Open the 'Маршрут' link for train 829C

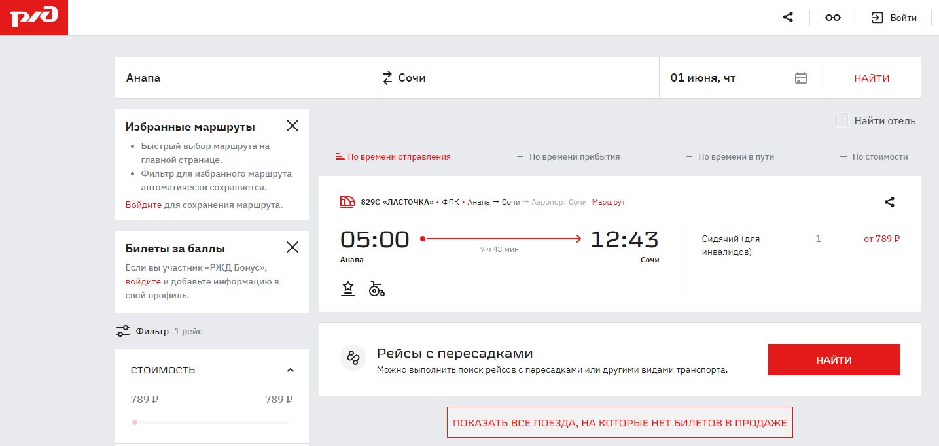[609, 202]
